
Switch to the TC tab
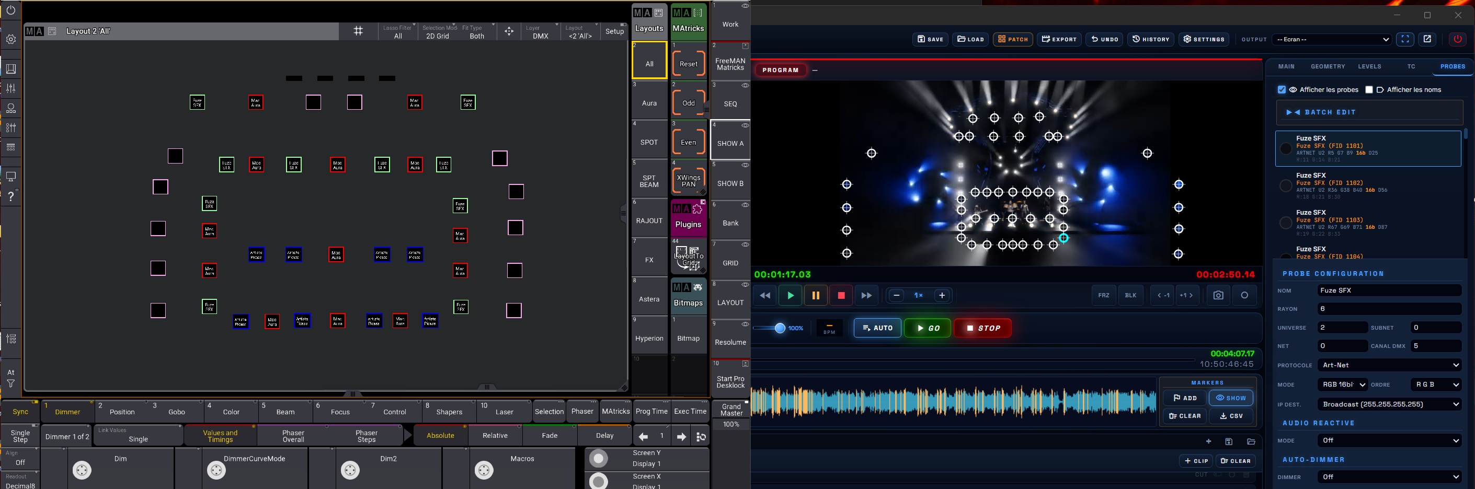click(x=1411, y=67)
